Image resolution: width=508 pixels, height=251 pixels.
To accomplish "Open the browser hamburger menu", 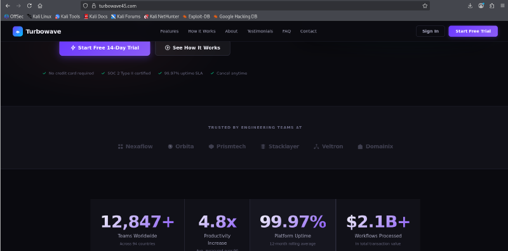I will point(502,6).
